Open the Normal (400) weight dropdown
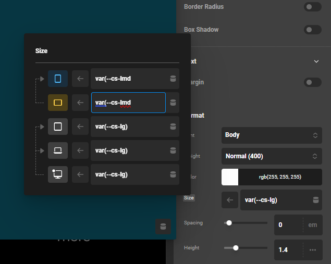This screenshot has width=331, height=264. point(272,156)
